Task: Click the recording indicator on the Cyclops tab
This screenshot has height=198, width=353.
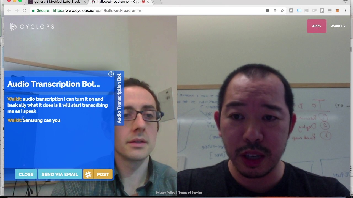Action: (143, 2)
